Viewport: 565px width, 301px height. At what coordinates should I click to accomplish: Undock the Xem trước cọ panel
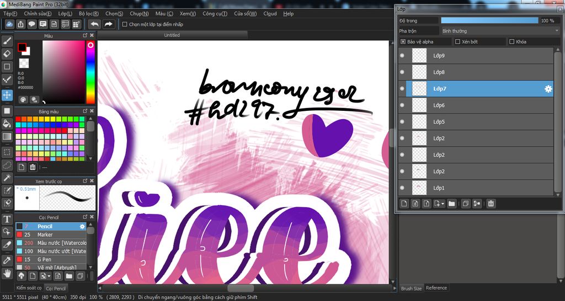(85, 181)
